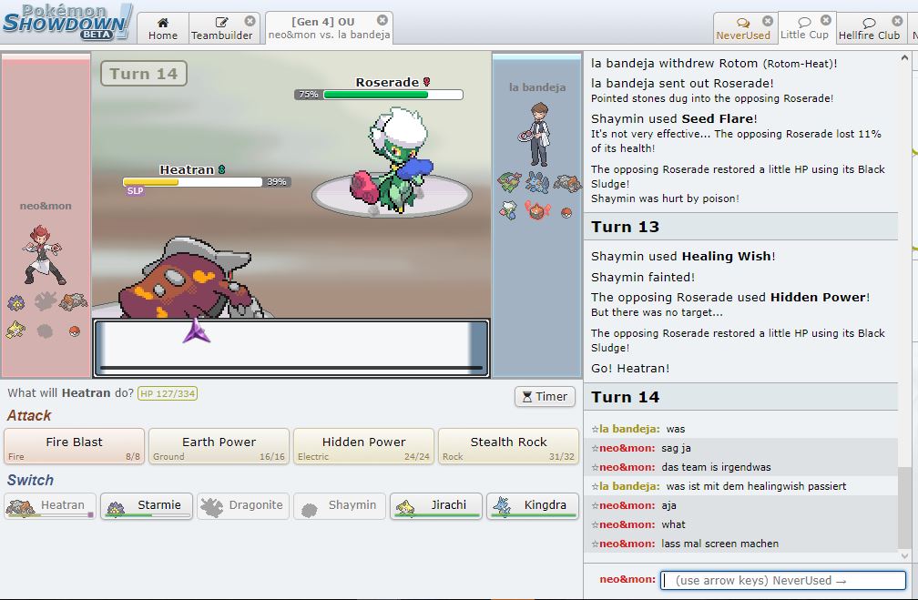Screen dimensions: 918x600
Task: Click Roserade's female gender symbol
Action: click(427, 82)
